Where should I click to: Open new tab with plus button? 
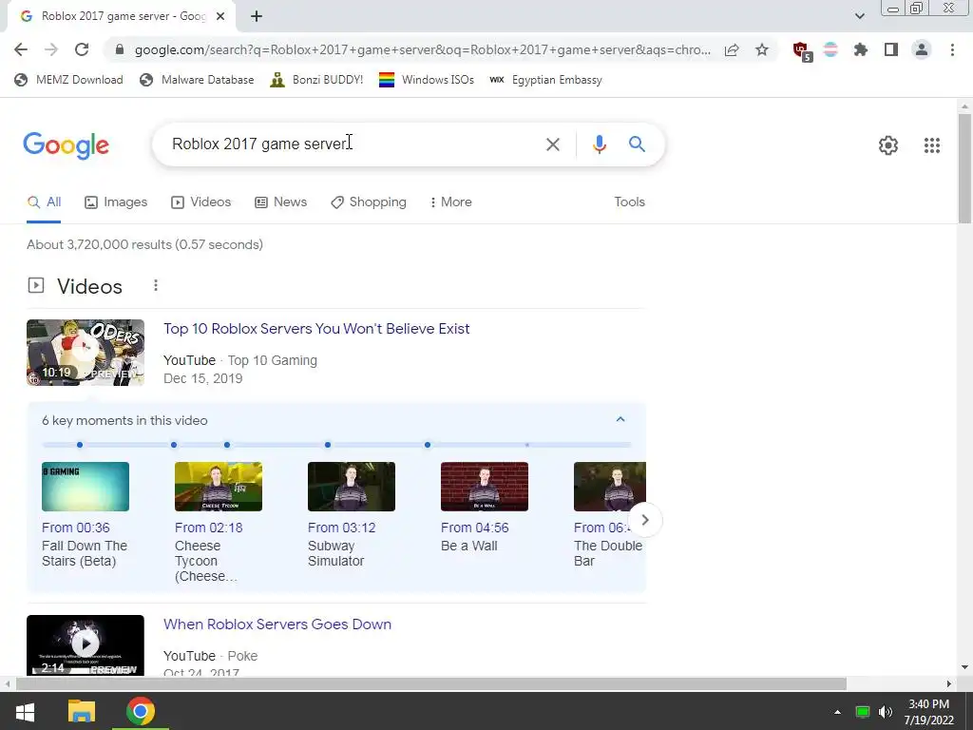257,16
